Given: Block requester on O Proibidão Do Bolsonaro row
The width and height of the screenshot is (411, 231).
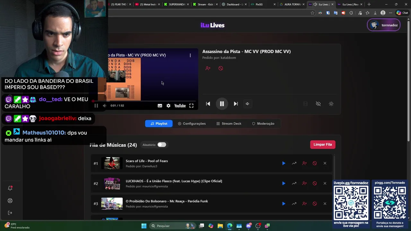Looking at the screenshot, I should 304,204.
